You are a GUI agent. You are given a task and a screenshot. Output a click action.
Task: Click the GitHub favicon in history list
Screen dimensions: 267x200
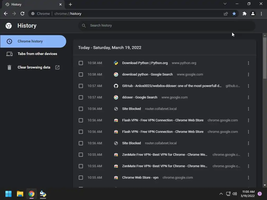pos(116,86)
